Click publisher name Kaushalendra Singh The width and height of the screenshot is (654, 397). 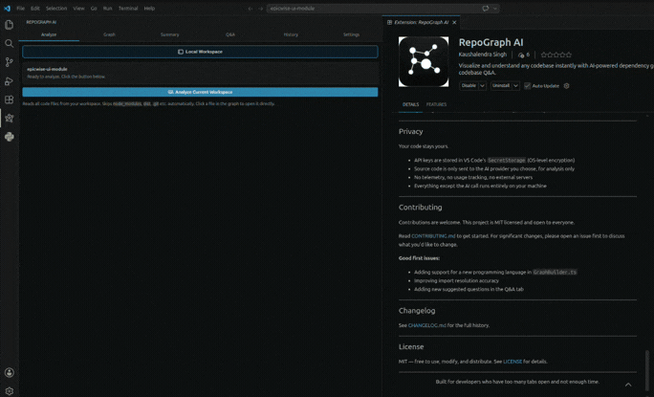tap(483, 55)
